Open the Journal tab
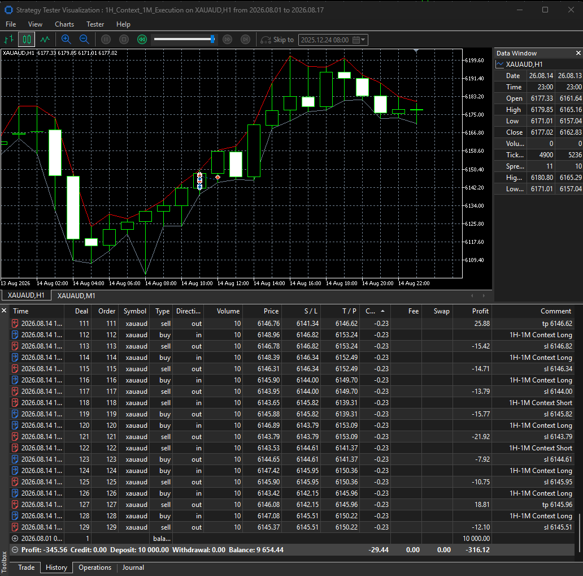Screen dimensions: 583x576 133,568
